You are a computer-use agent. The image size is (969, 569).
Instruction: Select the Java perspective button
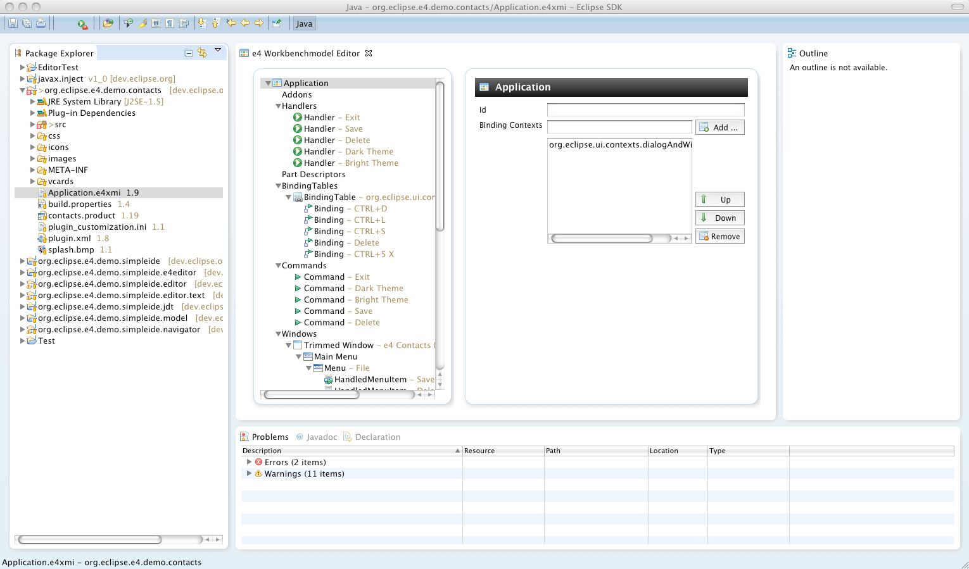[304, 23]
